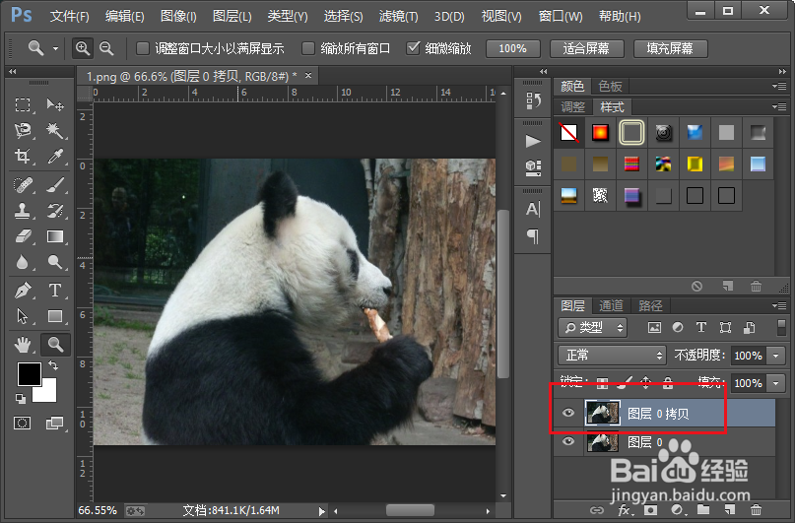
Task: Swap foreground and background colors
Action: pos(53,364)
